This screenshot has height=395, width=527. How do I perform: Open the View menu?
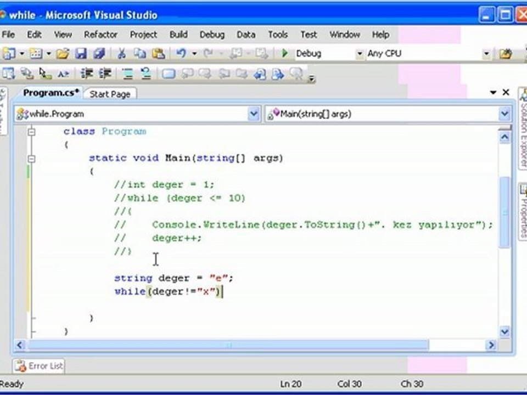63,35
